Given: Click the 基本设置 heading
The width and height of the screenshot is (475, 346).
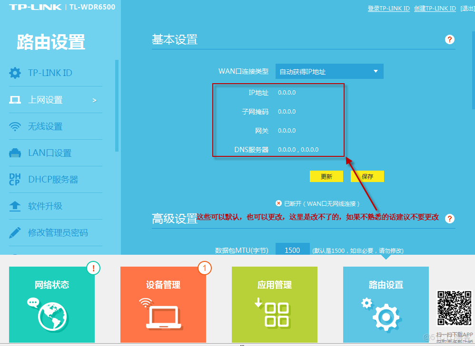Looking at the screenshot, I should 175,39.
